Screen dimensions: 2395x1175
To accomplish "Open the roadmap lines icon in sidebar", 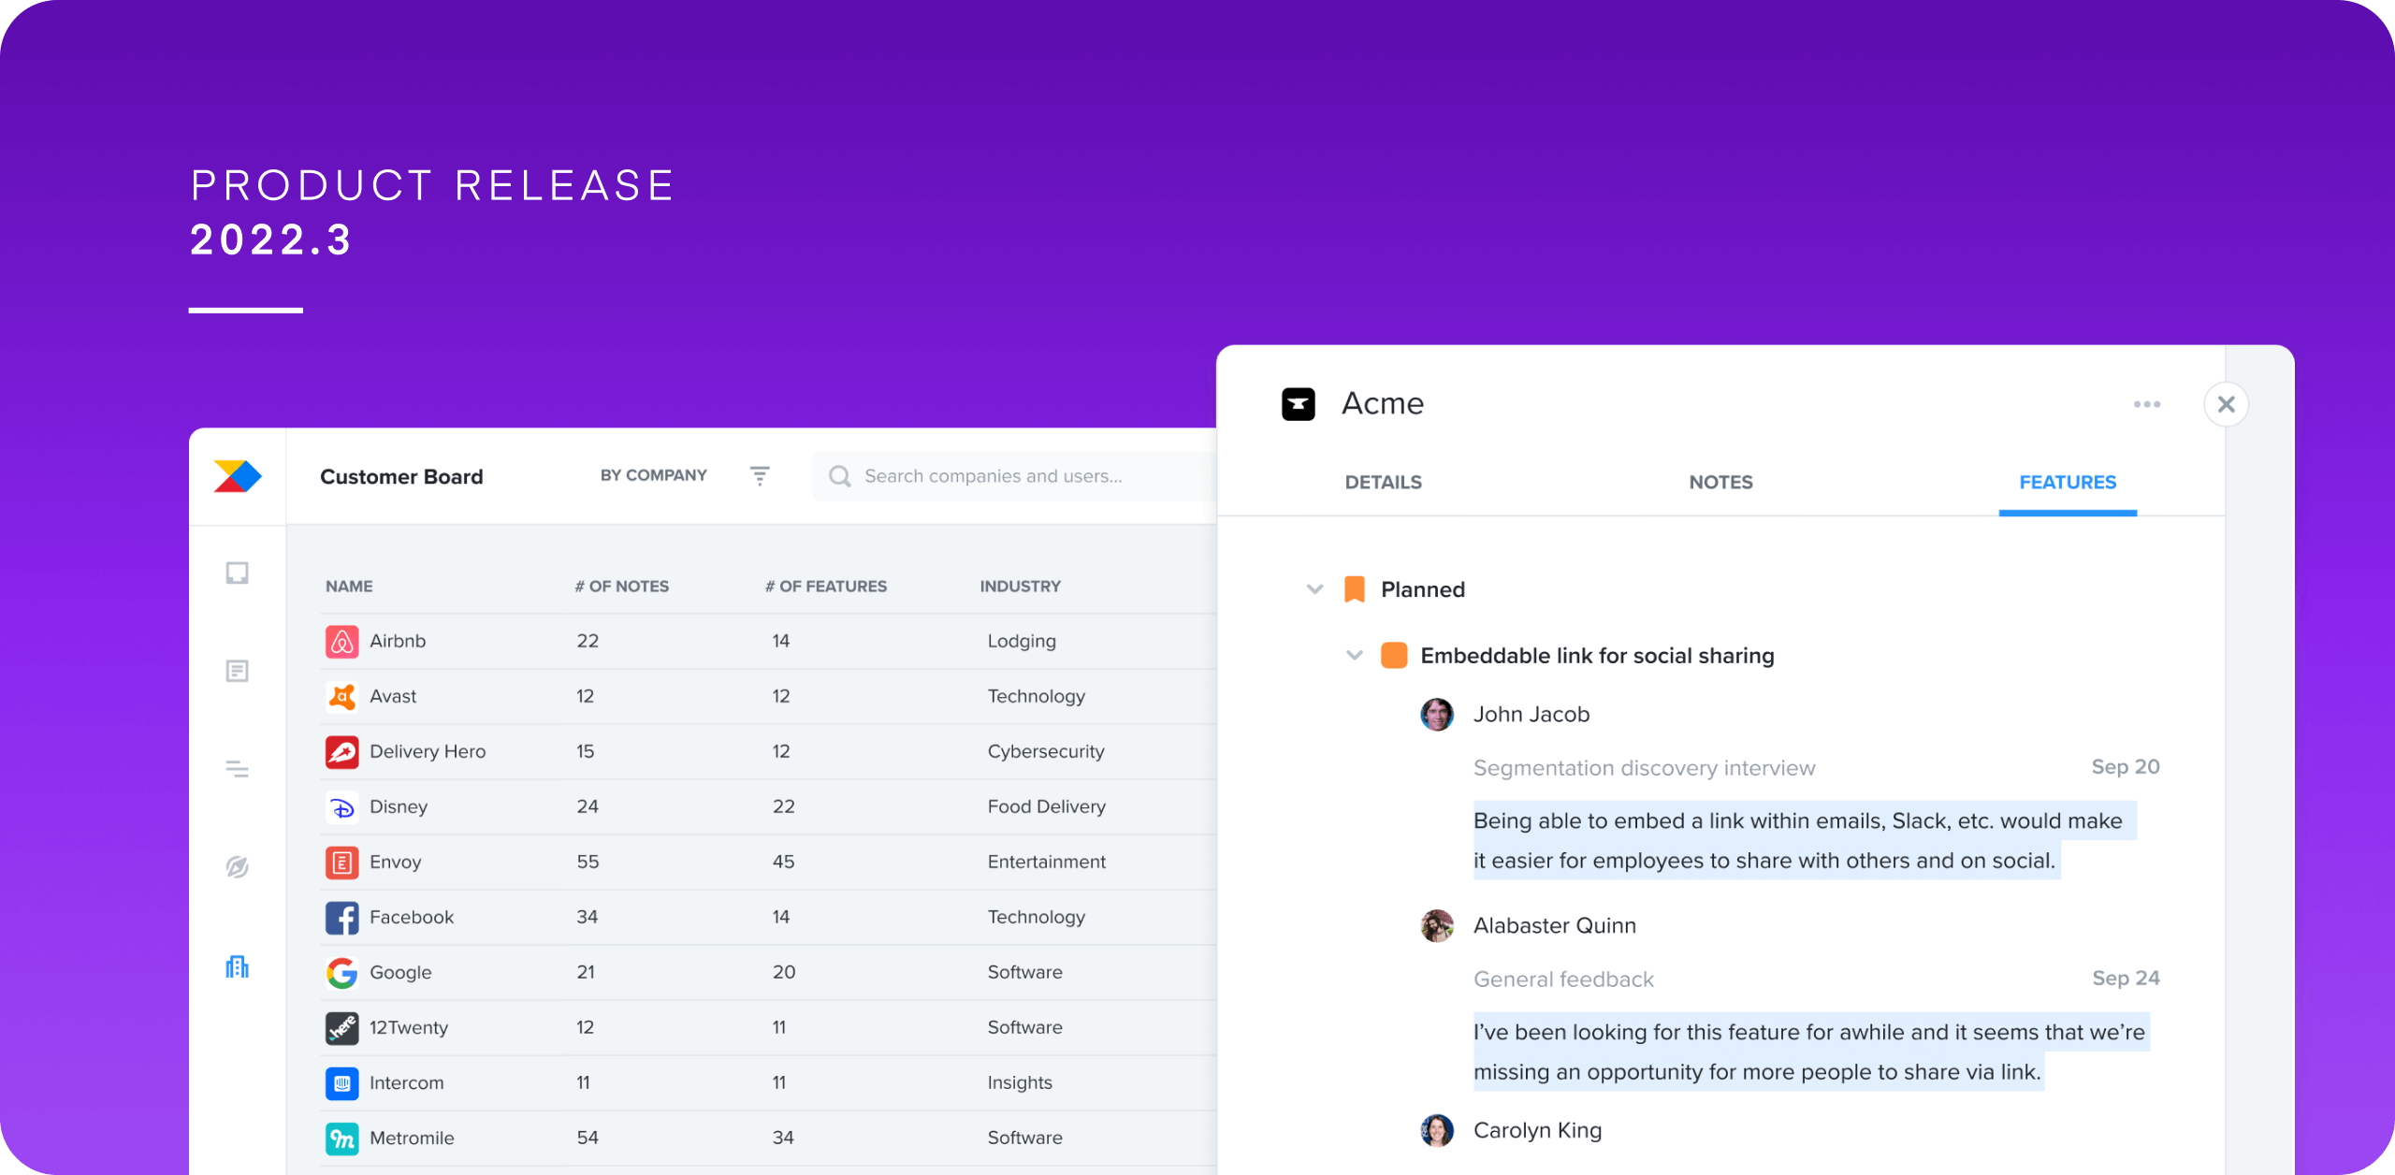I will 238,769.
